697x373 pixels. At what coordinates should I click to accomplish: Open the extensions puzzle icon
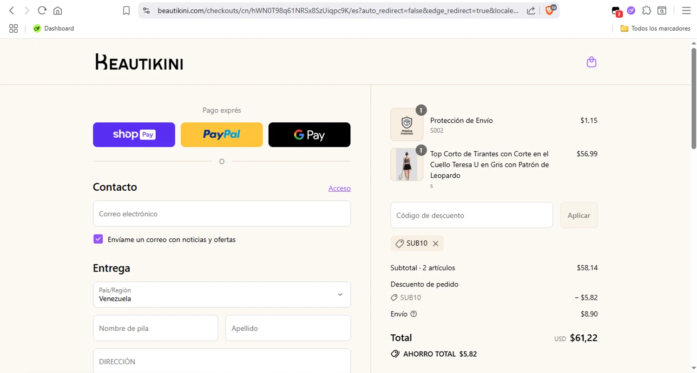coord(646,10)
